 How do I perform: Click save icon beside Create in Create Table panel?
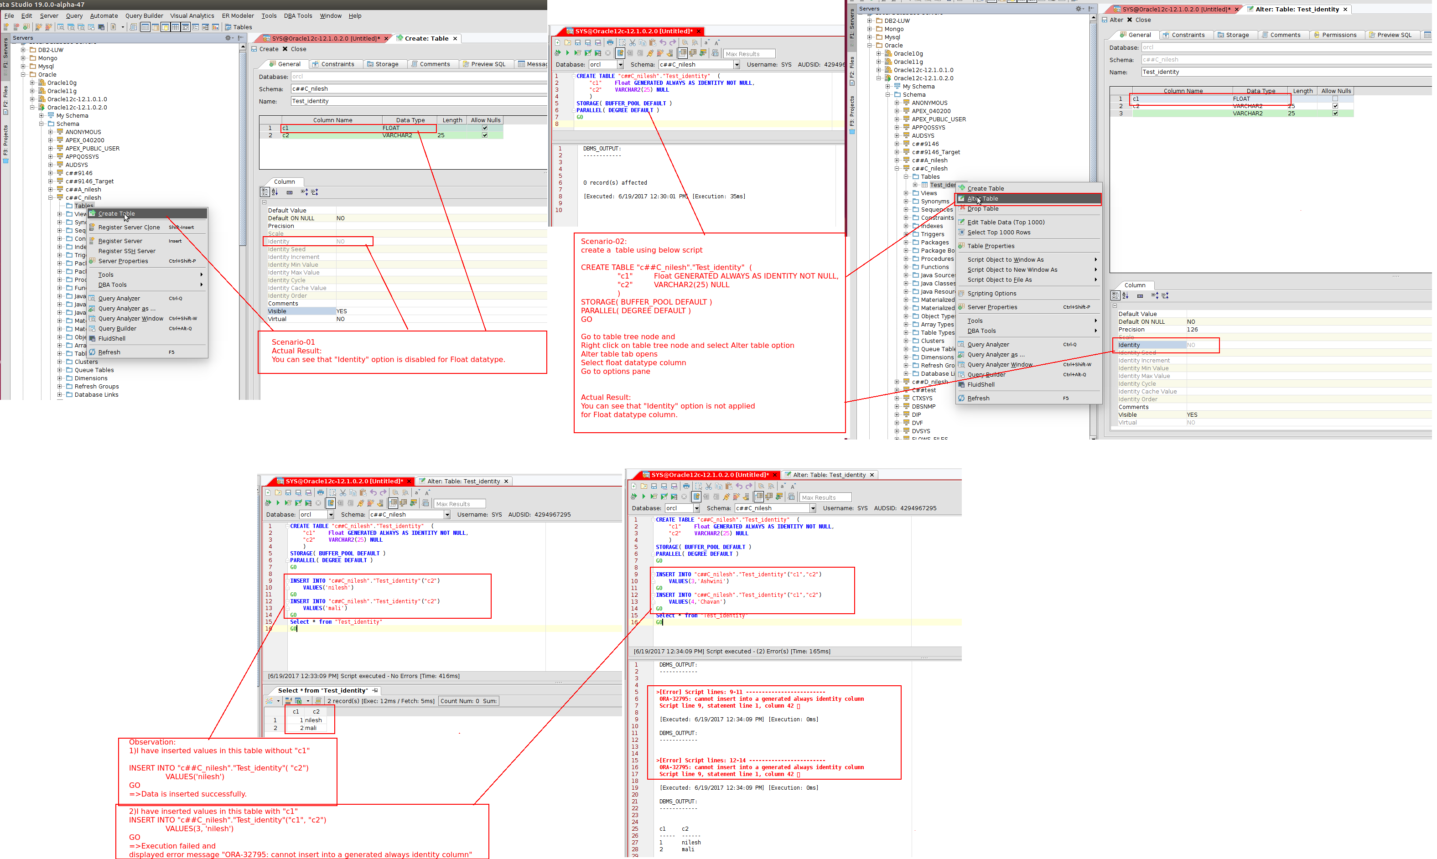pyautogui.click(x=254, y=49)
